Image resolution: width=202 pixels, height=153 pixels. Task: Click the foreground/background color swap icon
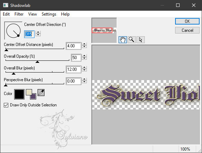pos(31,94)
